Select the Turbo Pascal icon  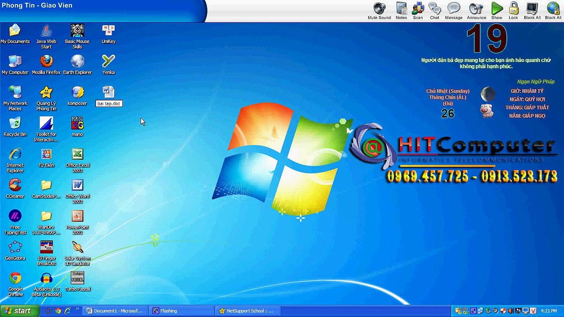[77, 281]
